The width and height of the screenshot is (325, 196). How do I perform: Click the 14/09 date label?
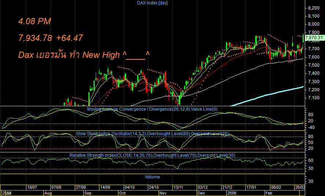click(105, 187)
